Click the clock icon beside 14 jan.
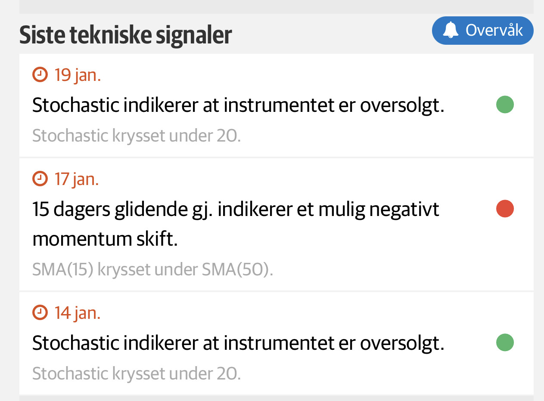 [40, 312]
